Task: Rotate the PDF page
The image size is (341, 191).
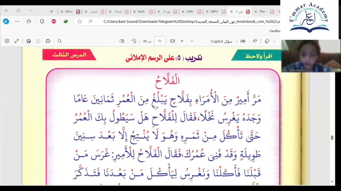Action: pyautogui.click(x=134, y=41)
